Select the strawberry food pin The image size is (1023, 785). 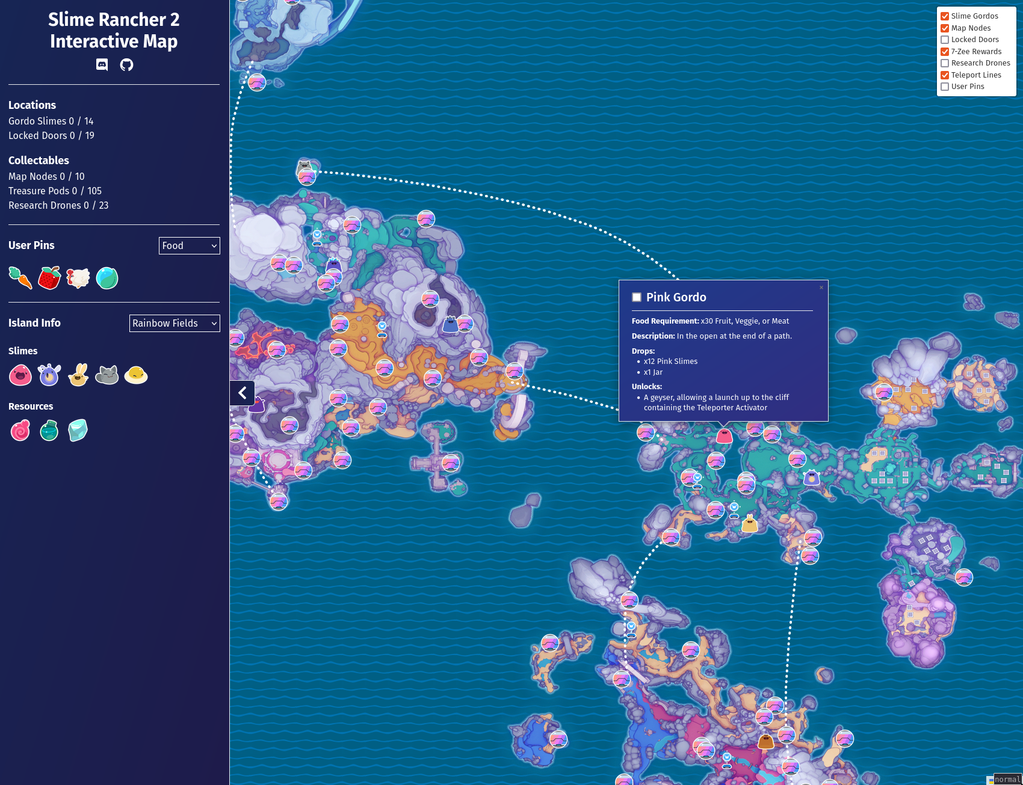[x=49, y=278]
